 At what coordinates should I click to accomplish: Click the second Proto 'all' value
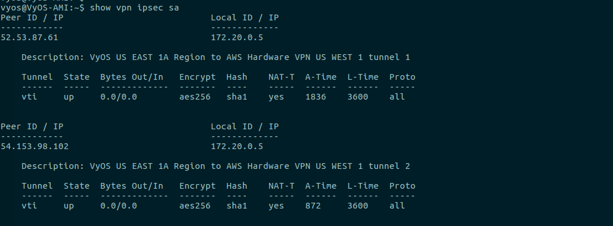397,206
